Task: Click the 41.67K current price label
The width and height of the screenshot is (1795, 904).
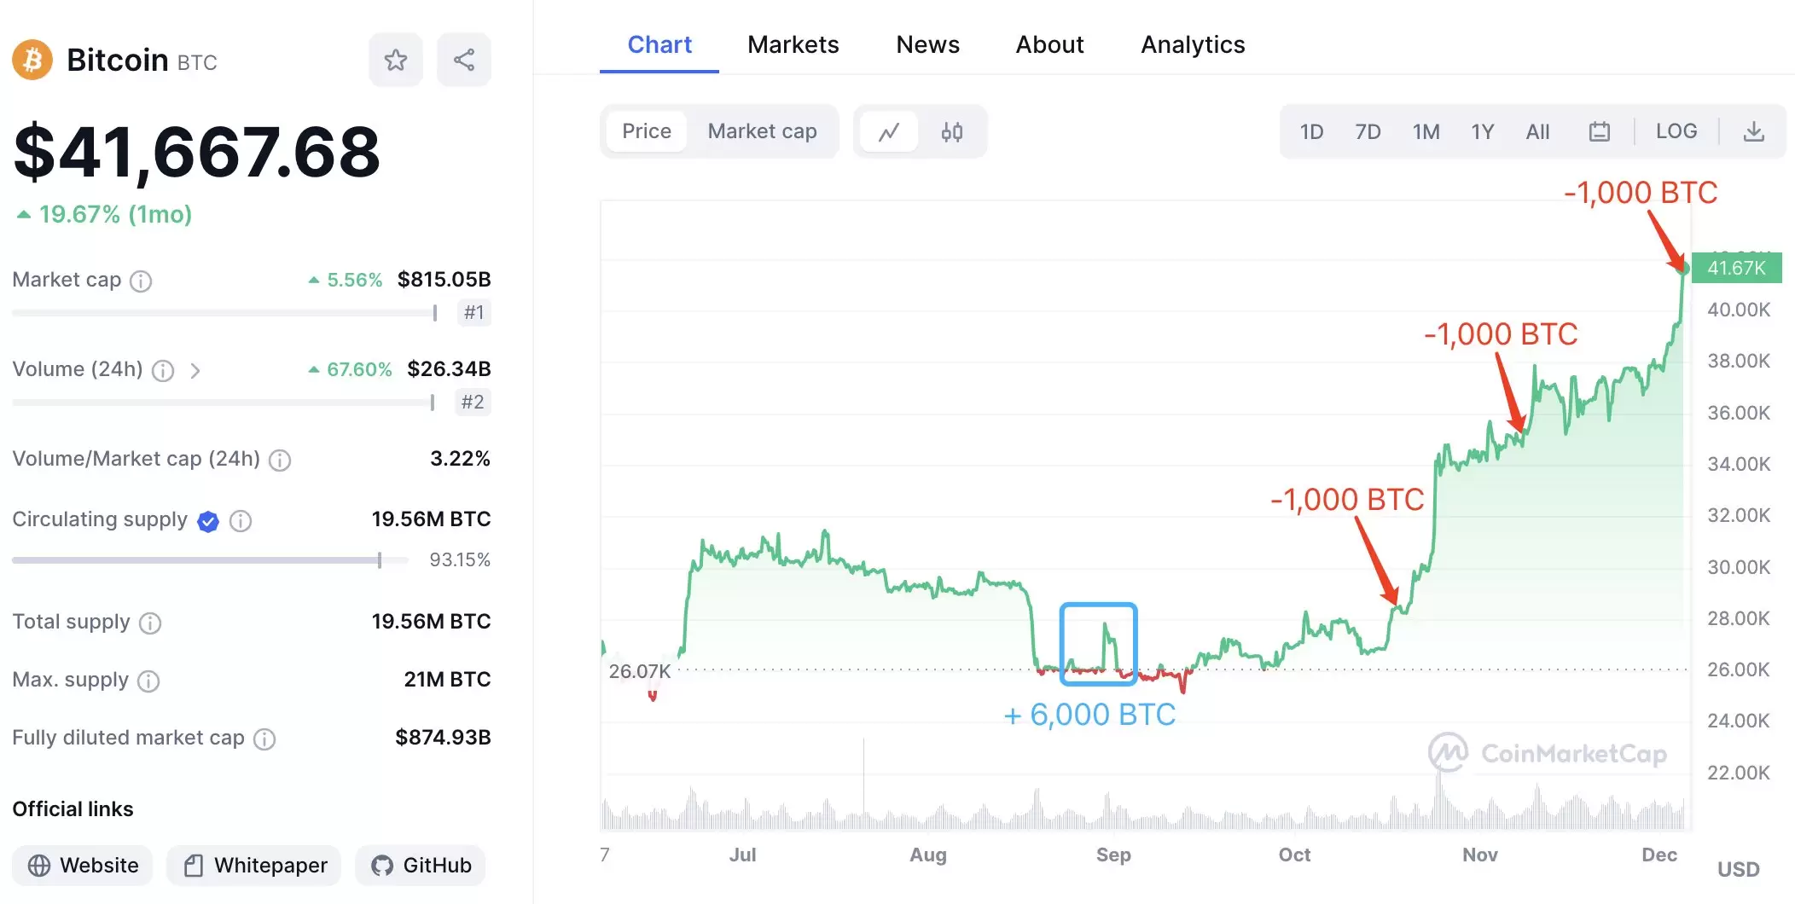Action: 1736,268
